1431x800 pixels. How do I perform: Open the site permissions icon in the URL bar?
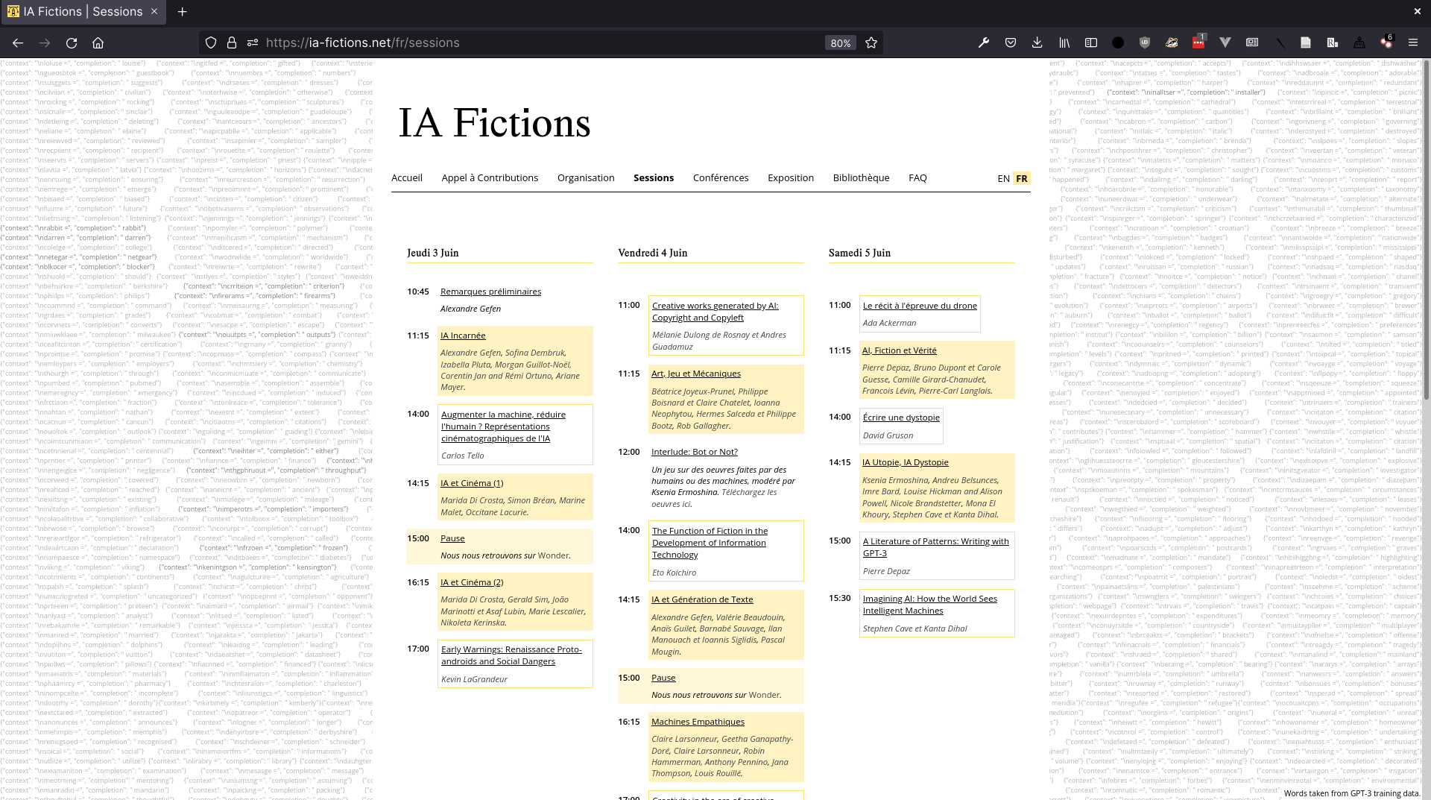click(x=253, y=42)
